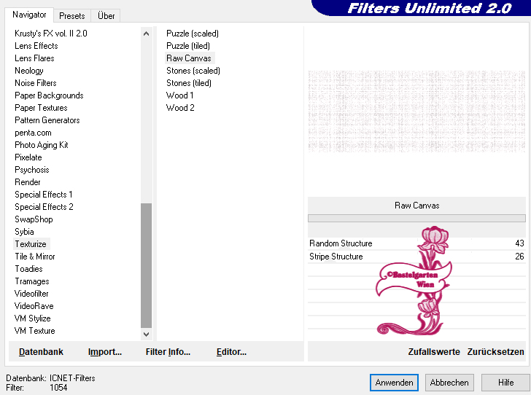
Task: Select the Tile & Mirror category
Action: point(34,257)
